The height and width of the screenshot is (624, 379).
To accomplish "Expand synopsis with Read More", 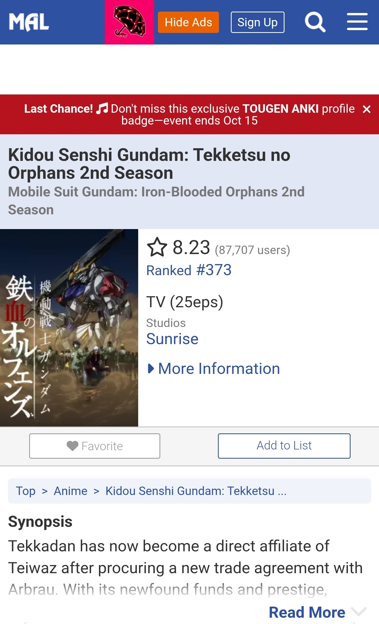I will click(x=307, y=612).
